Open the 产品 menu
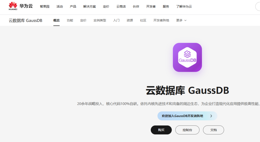 pyautogui.click(x=73, y=6)
